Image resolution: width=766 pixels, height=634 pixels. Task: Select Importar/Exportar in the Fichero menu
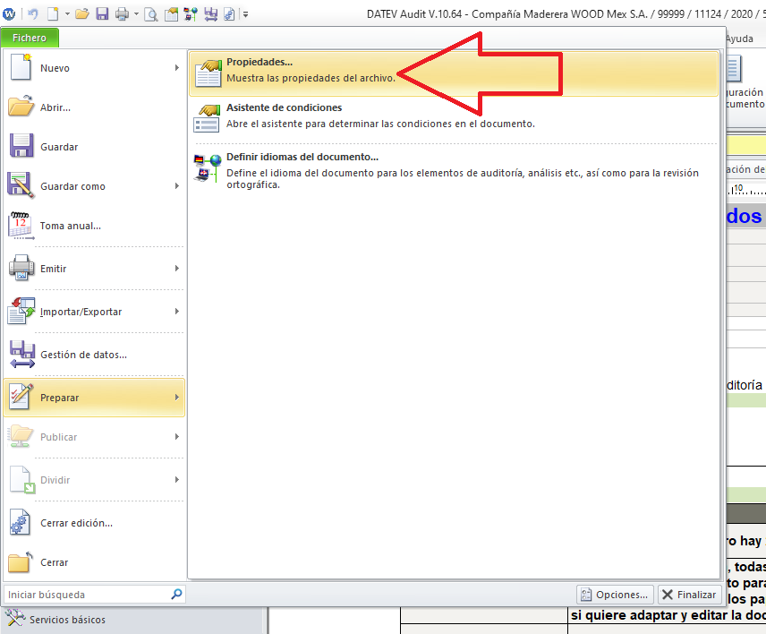pyautogui.click(x=93, y=312)
